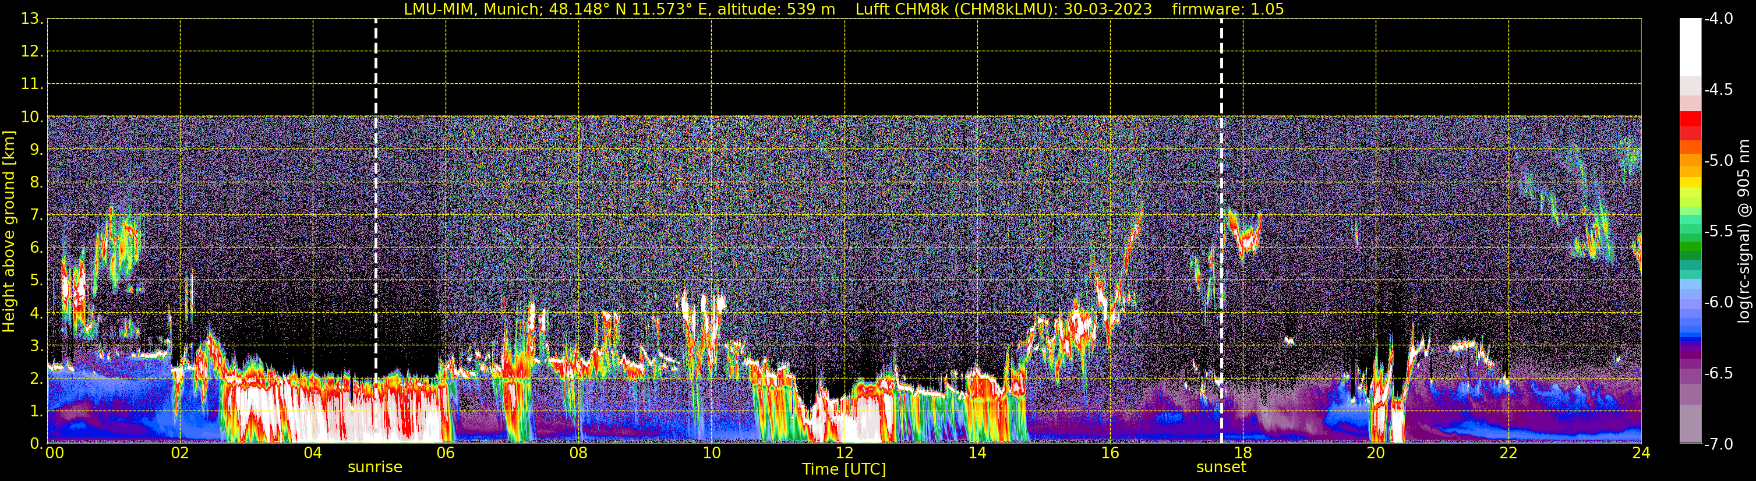Click the 24 tick at the time axis end
Screen dimensions: 1756x481
tap(1641, 453)
